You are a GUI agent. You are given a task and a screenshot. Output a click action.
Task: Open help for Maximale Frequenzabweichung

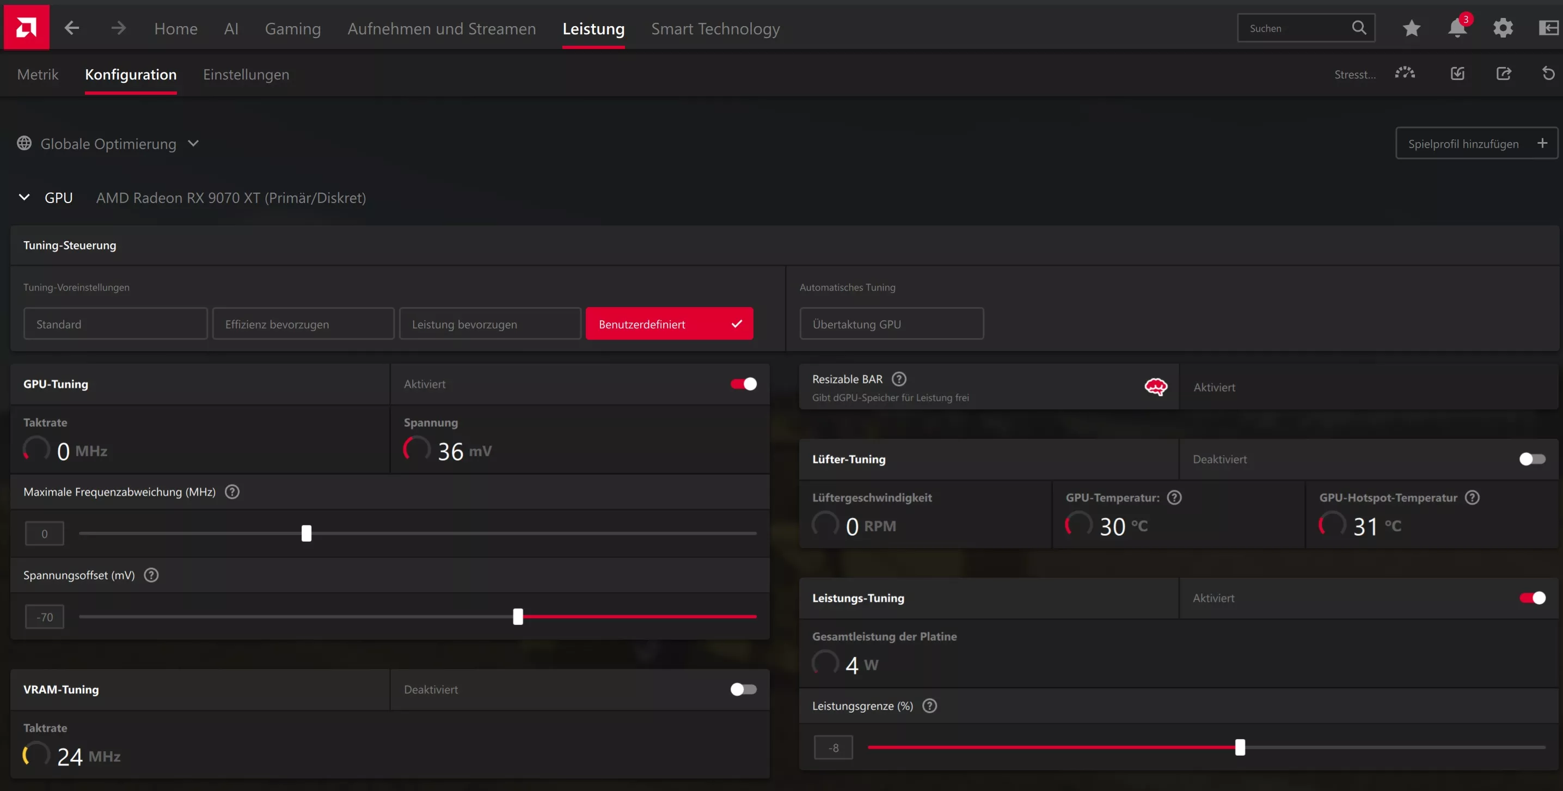tap(232, 492)
